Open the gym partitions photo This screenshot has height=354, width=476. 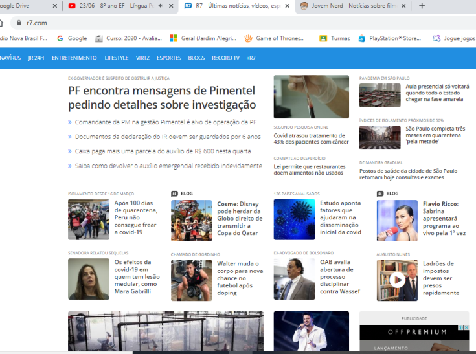click(x=166, y=331)
